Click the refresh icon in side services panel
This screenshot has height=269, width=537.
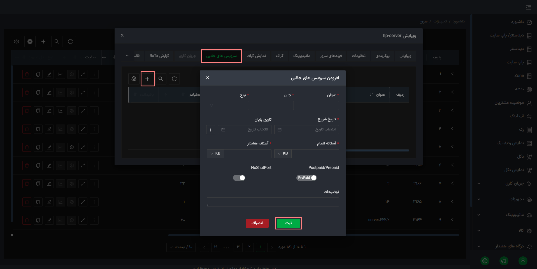click(x=174, y=79)
